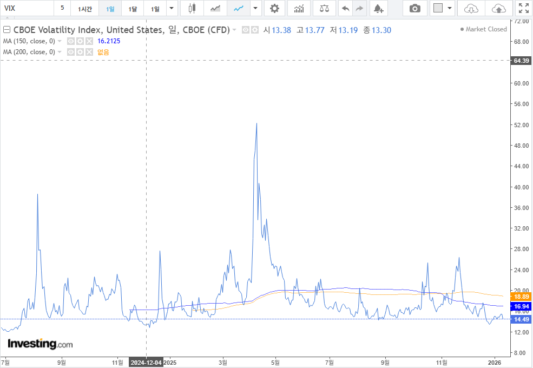Click the 52.00 label on the price axis
The width and height of the screenshot is (533, 368).
(x=521, y=125)
